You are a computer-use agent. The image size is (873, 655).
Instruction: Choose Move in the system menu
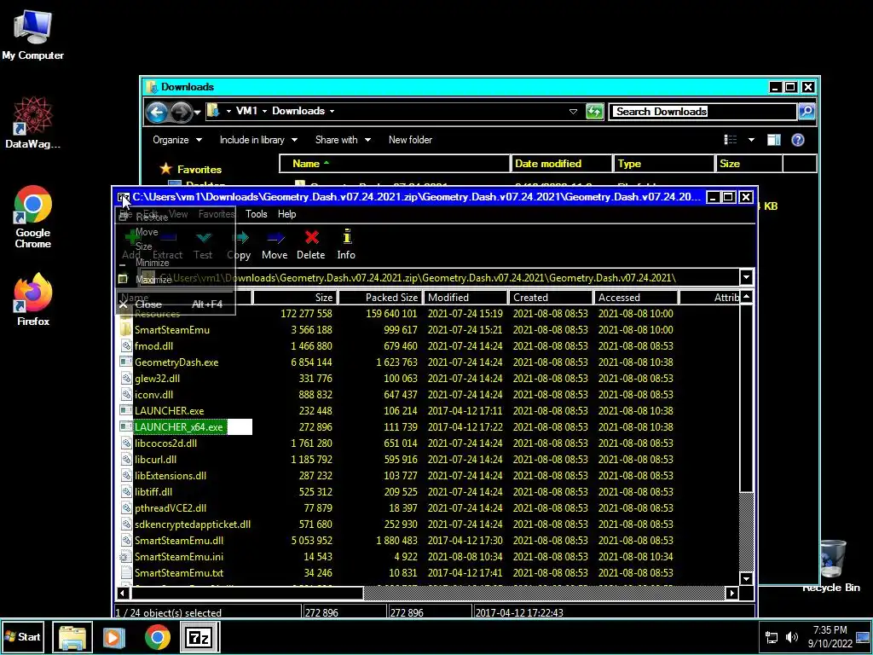(175, 232)
